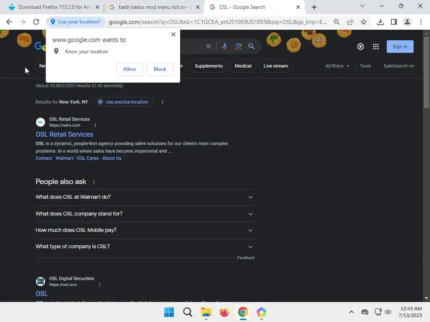The image size is (430, 322).
Task: Open a new tab with the plus button
Action: pos(314,7)
